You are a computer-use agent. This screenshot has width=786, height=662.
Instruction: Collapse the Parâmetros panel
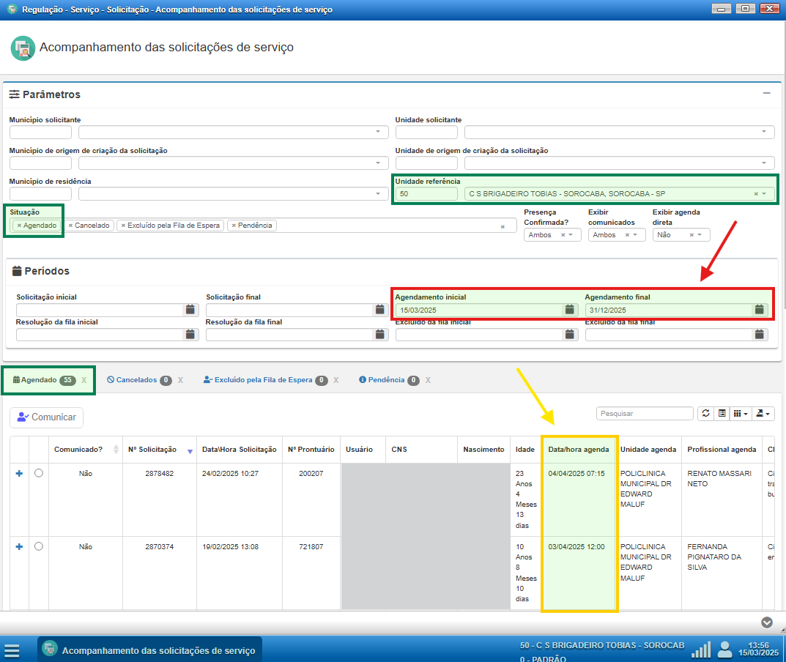[766, 94]
